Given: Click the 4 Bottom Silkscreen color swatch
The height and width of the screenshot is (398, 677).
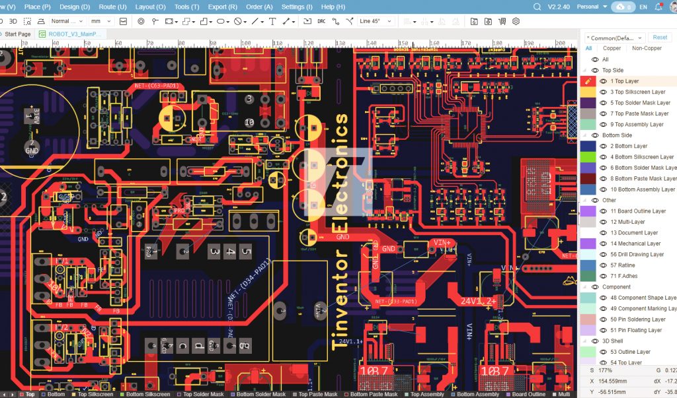Looking at the screenshot, I should (588, 157).
